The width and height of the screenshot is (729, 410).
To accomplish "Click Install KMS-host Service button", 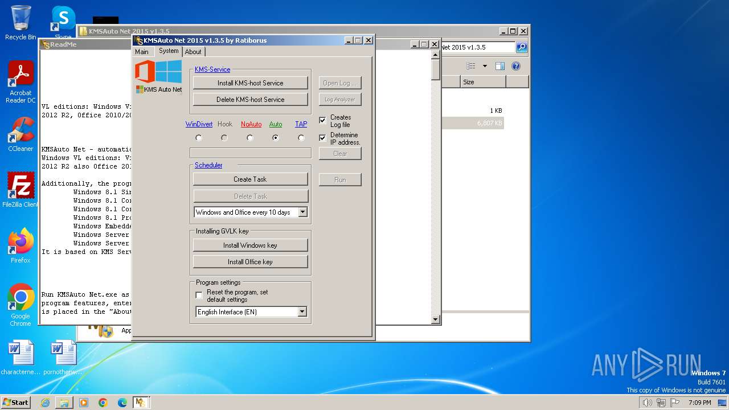I will pyautogui.click(x=251, y=83).
